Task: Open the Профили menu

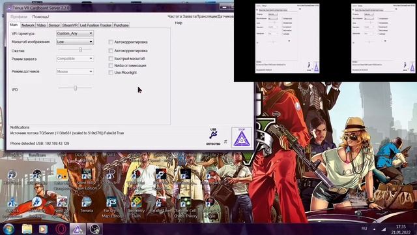Action: point(19,17)
